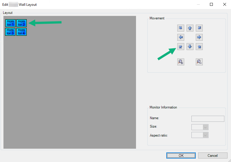The height and width of the screenshot is (162, 231).
Task: Expand the Aspect ratio dropdown
Action: tap(200, 135)
